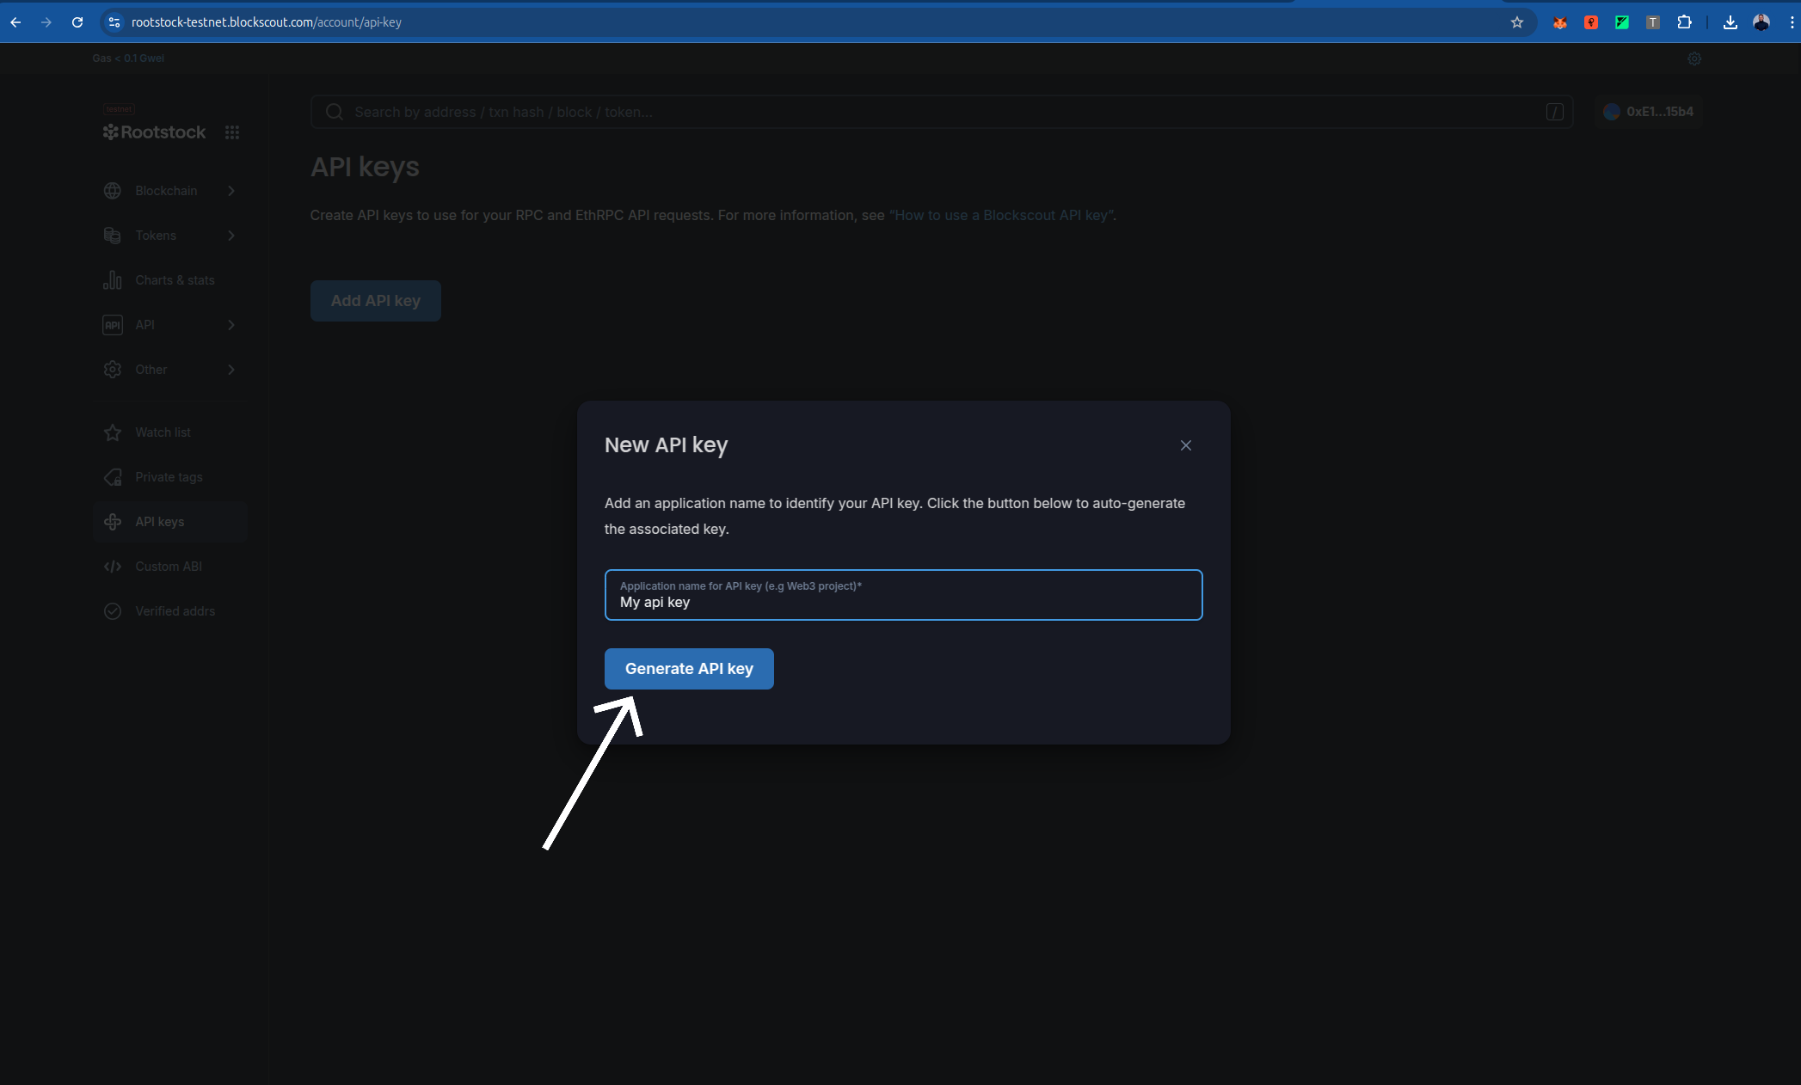Open Private tags sidebar item
This screenshot has width=1801, height=1085.
[169, 477]
